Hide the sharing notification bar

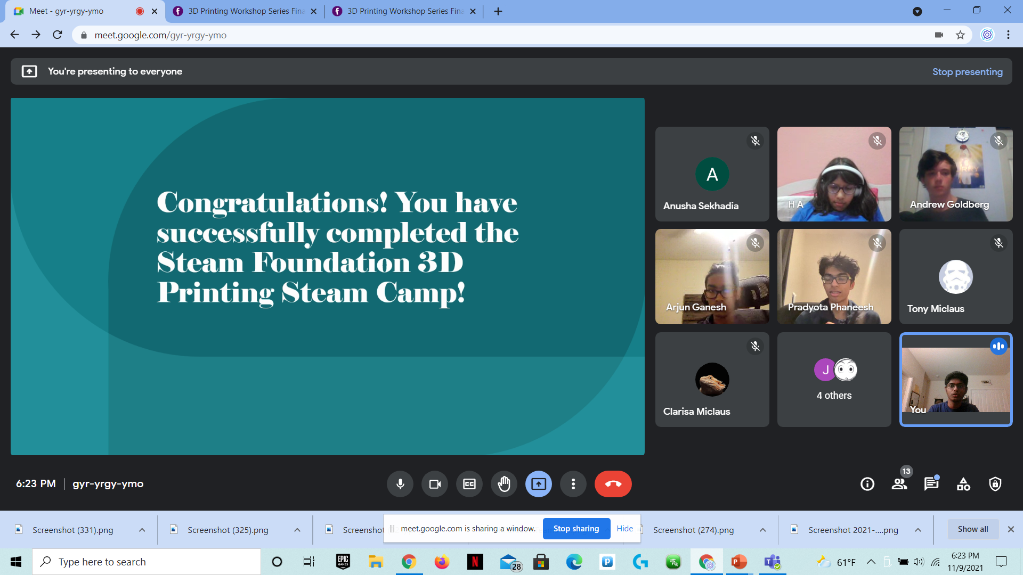(624, 529)
